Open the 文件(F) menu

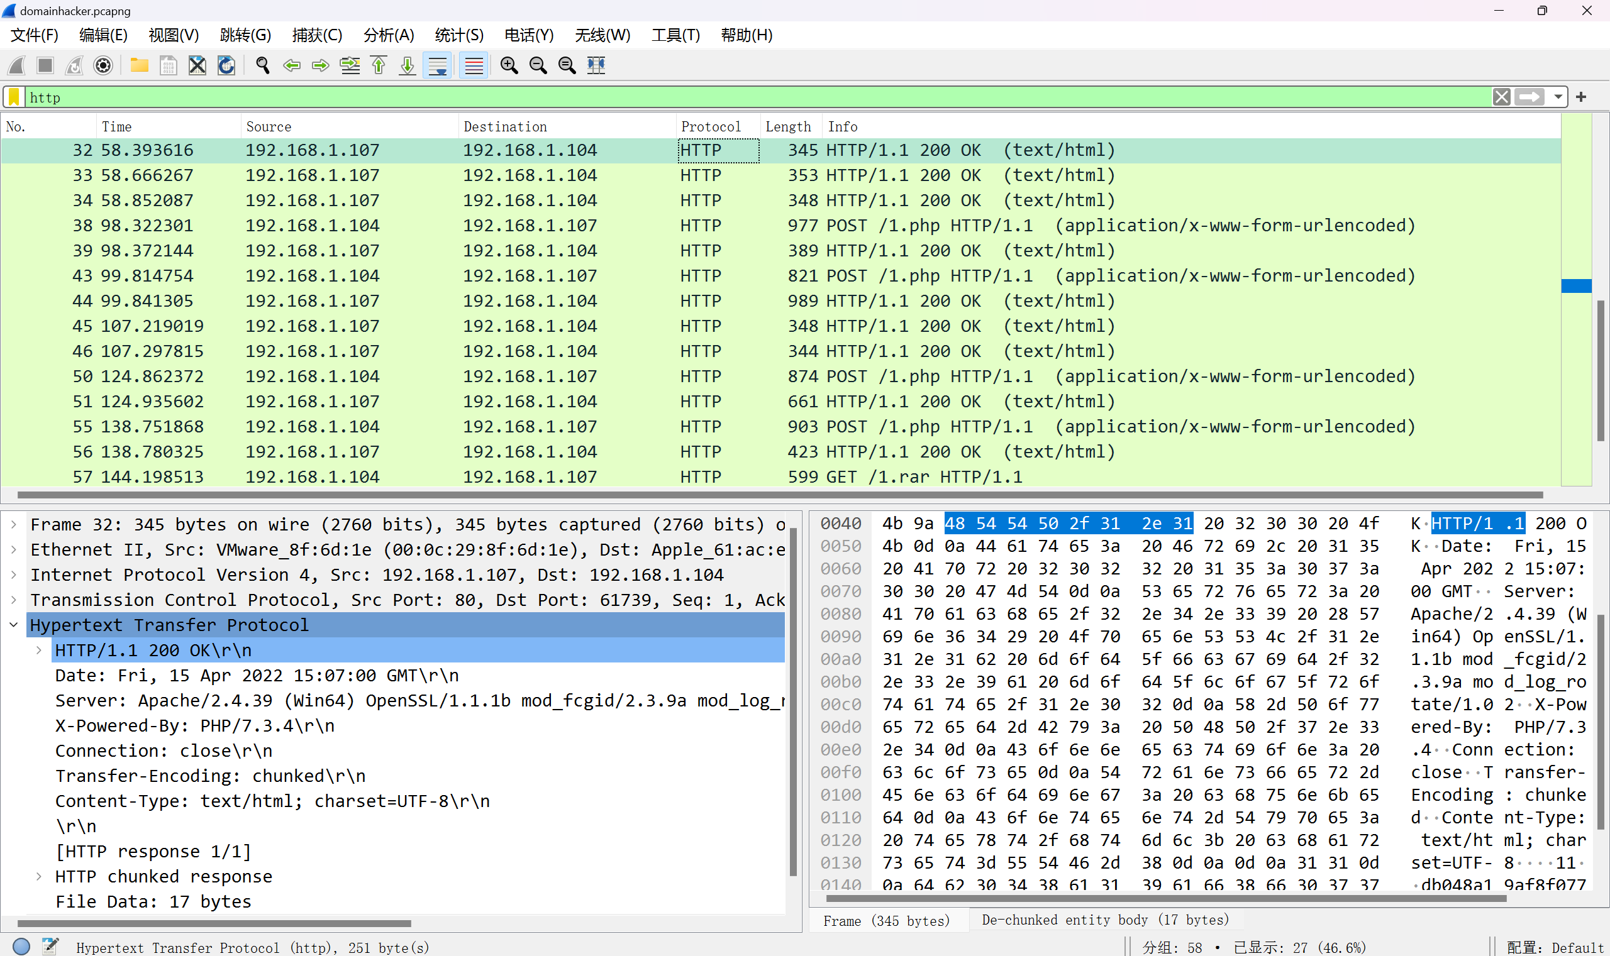point(35,35)
